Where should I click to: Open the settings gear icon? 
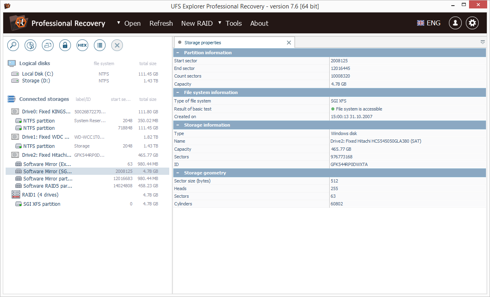coord(472,23)
